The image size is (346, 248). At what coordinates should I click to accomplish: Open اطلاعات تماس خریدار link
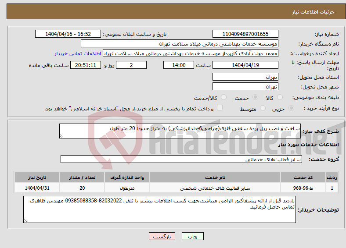point(78,53)
